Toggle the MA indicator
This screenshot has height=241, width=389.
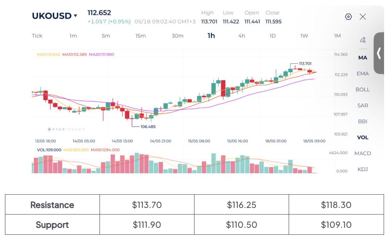(363, 57)
